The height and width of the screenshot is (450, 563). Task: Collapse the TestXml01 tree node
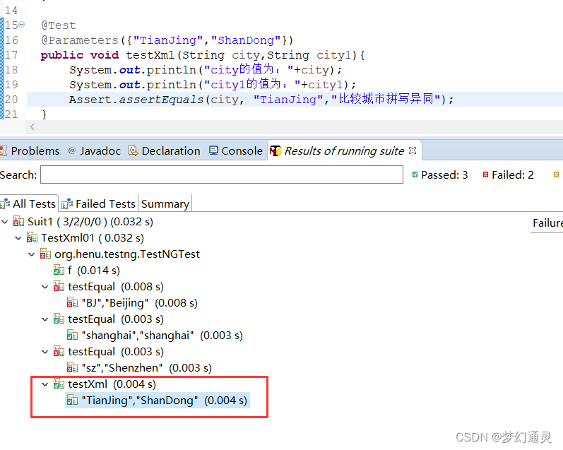point(18,238)
